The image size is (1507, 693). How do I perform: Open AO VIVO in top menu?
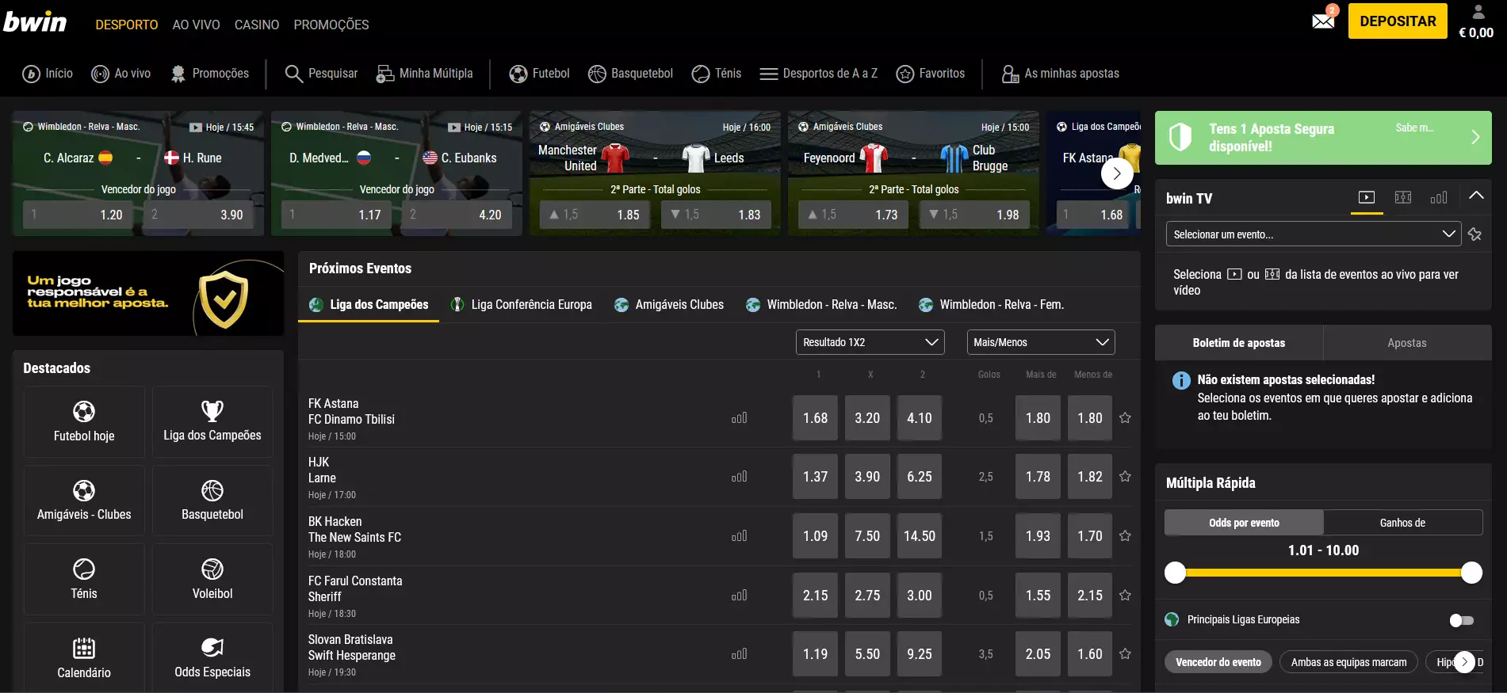point(197,25)
